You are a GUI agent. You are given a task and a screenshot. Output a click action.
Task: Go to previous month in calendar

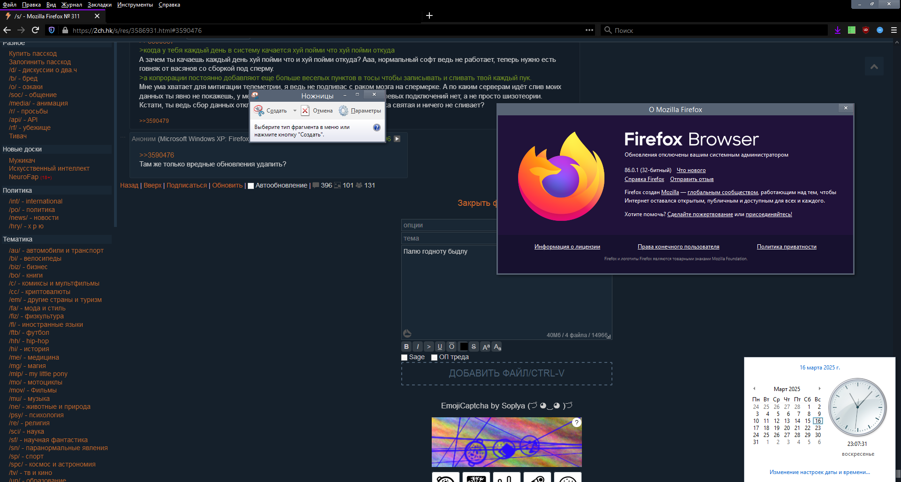click(754, 389)
